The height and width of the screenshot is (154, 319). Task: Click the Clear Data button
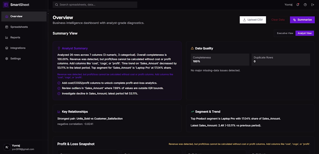278,20
